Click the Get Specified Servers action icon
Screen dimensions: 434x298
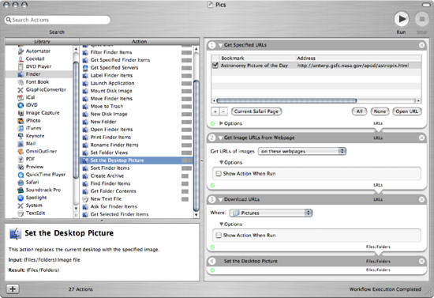(x=85, y=68)
